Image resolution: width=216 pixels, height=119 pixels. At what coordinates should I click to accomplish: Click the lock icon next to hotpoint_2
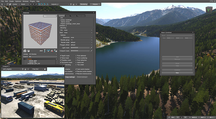tap(73, 4)
